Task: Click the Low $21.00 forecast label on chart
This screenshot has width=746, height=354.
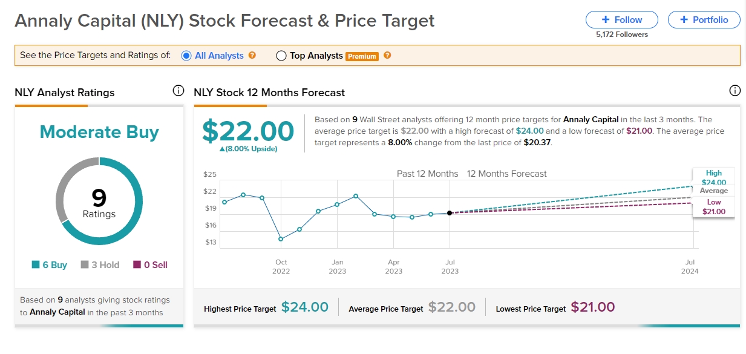Action: [x=714, y=207]
